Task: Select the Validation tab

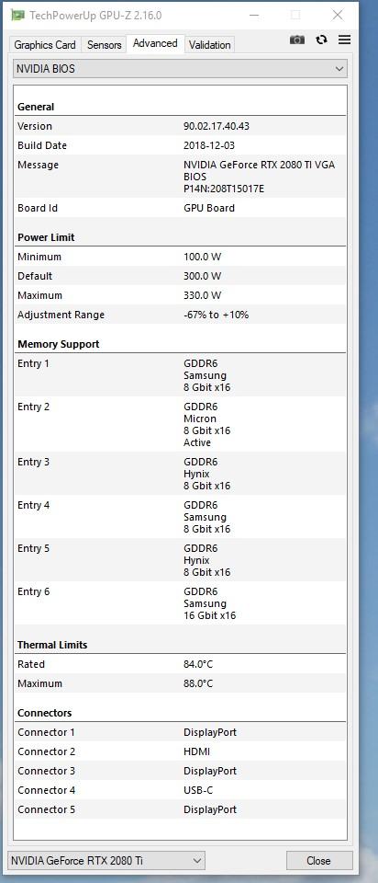Action: point(209,44)
